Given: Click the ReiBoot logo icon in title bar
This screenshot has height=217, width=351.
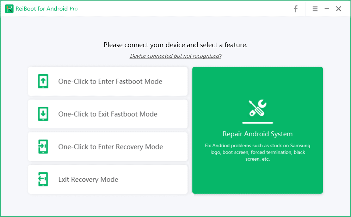Looking at the screenshot, I should [x=9, y=9].
